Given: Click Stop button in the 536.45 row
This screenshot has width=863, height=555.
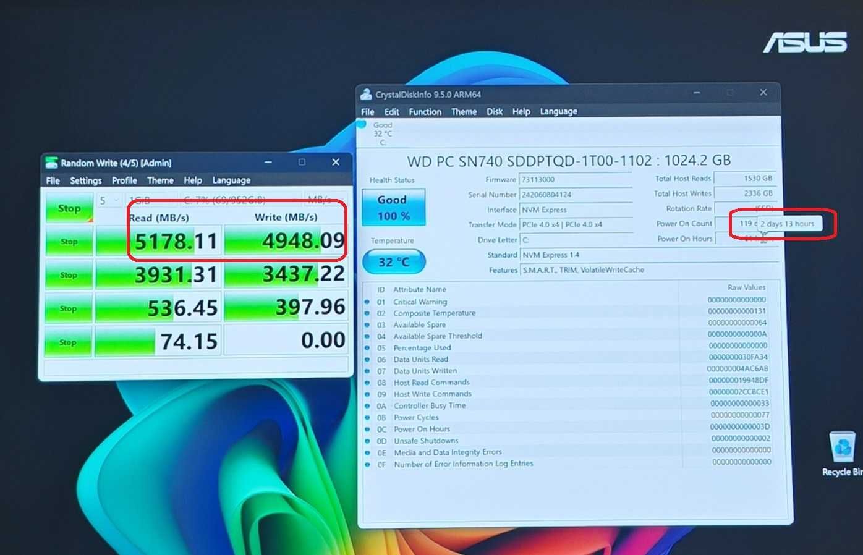Looking at the screenshot, I should (x=69, y=308).
